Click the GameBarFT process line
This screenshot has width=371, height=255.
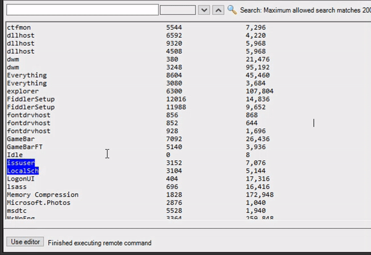tap(25, 147)
